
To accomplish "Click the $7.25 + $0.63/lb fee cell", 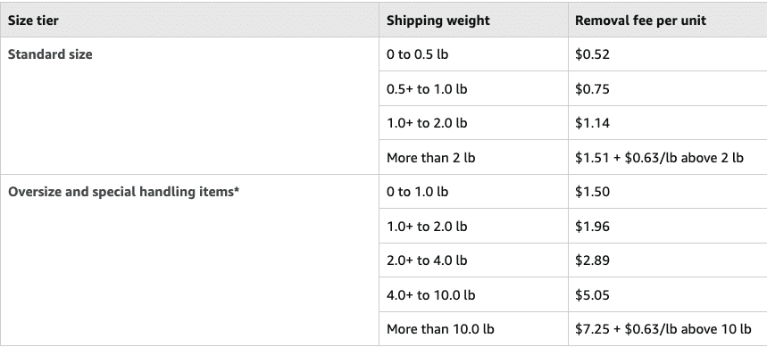I will pyautogui.click(x=668, y=329).
